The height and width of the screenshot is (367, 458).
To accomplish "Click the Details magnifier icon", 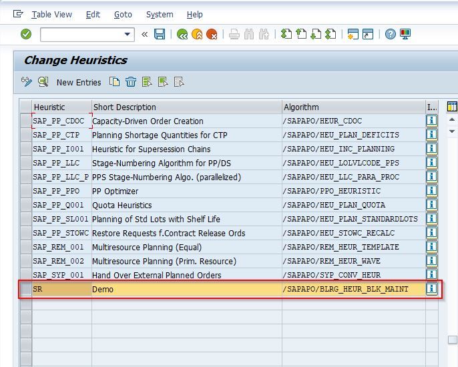I will click(43, 82).
